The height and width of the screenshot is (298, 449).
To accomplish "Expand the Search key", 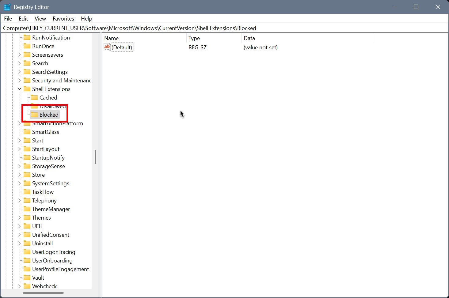I will click(x=20, y=63).
